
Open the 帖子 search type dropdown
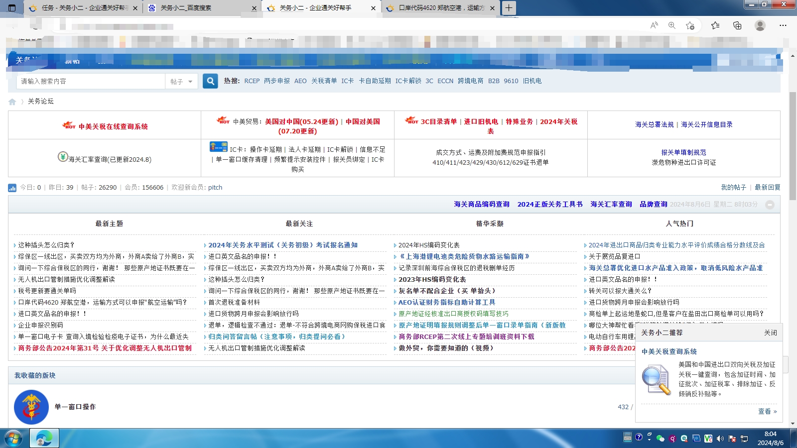181,81
